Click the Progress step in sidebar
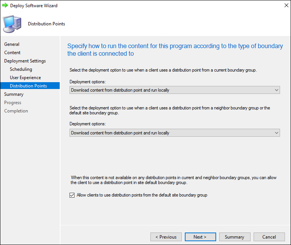Screen dimensions: 291x245 (12, 103)
